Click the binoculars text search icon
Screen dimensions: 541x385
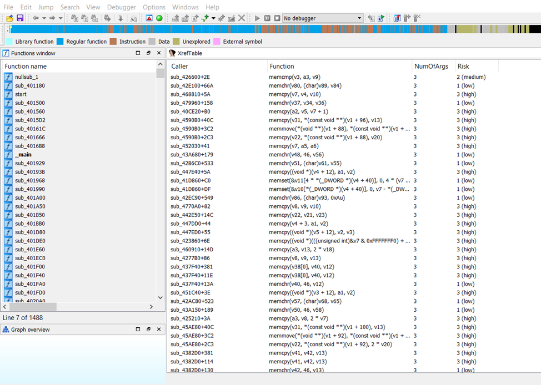click(x=84, y=18)
